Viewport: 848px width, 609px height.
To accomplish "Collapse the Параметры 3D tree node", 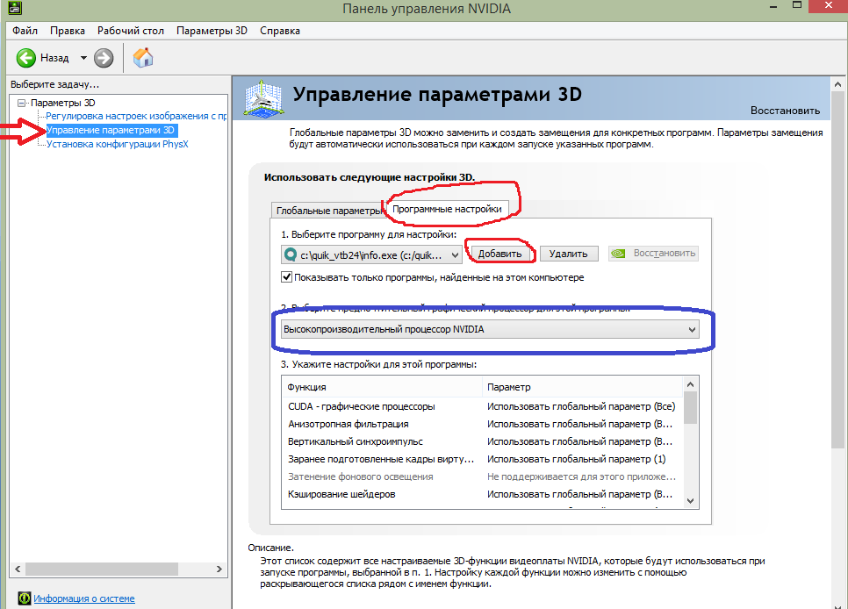I will coord(22,103).
